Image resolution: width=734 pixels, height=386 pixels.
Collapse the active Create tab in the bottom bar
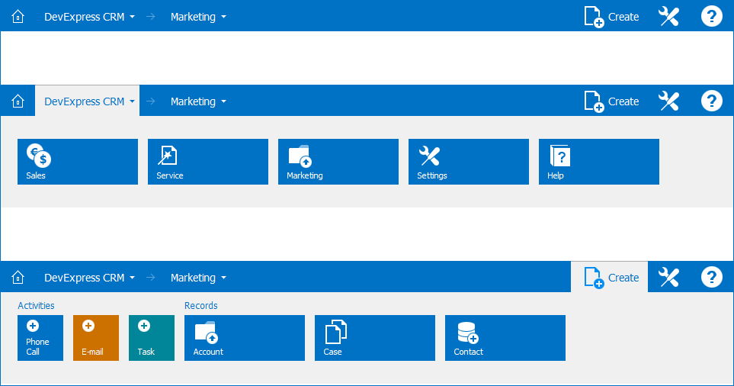[x=610, y=278]
